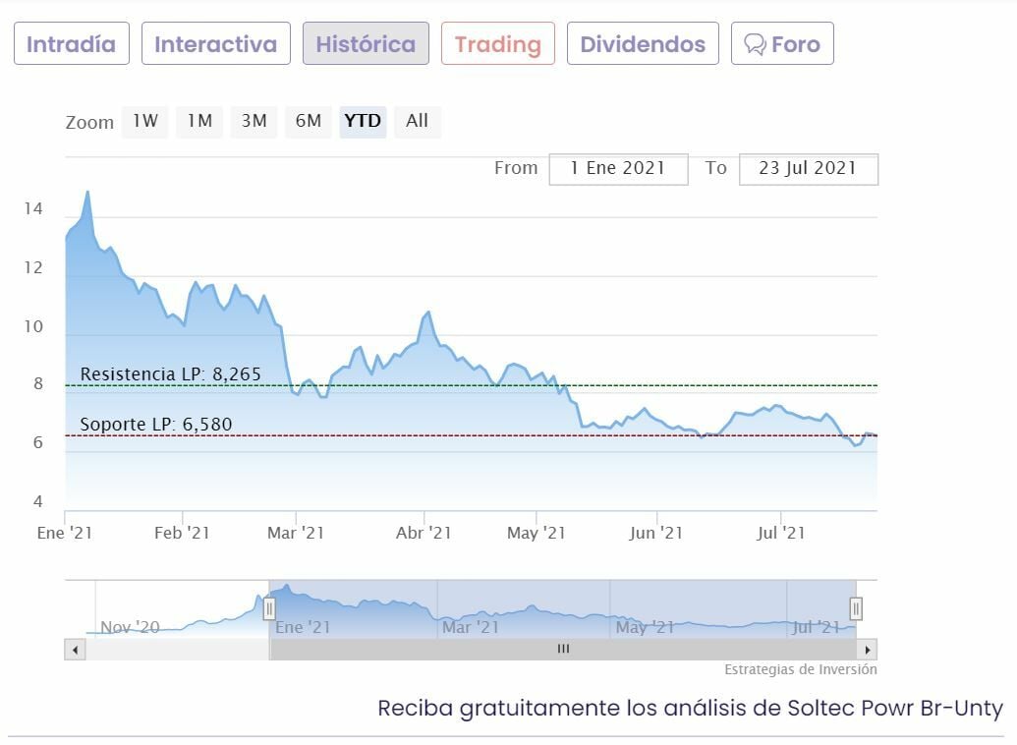This screenshot has height=745, width=1017.
Task: Click the navigator right range handle
Action: 856,609
